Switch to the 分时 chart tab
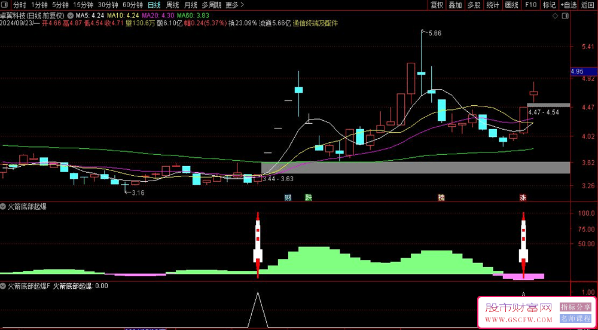Image resolution: width=598 pixels, height=330 pixels. (x=20, y=5)
